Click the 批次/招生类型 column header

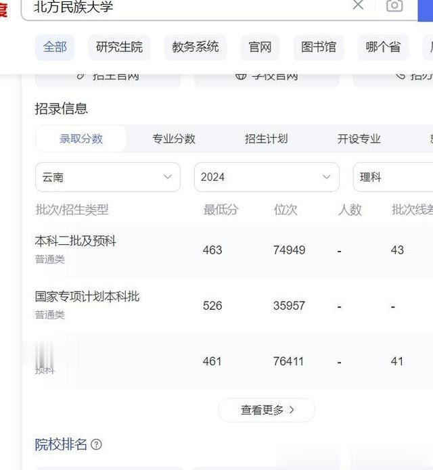[x=72, y=210]
